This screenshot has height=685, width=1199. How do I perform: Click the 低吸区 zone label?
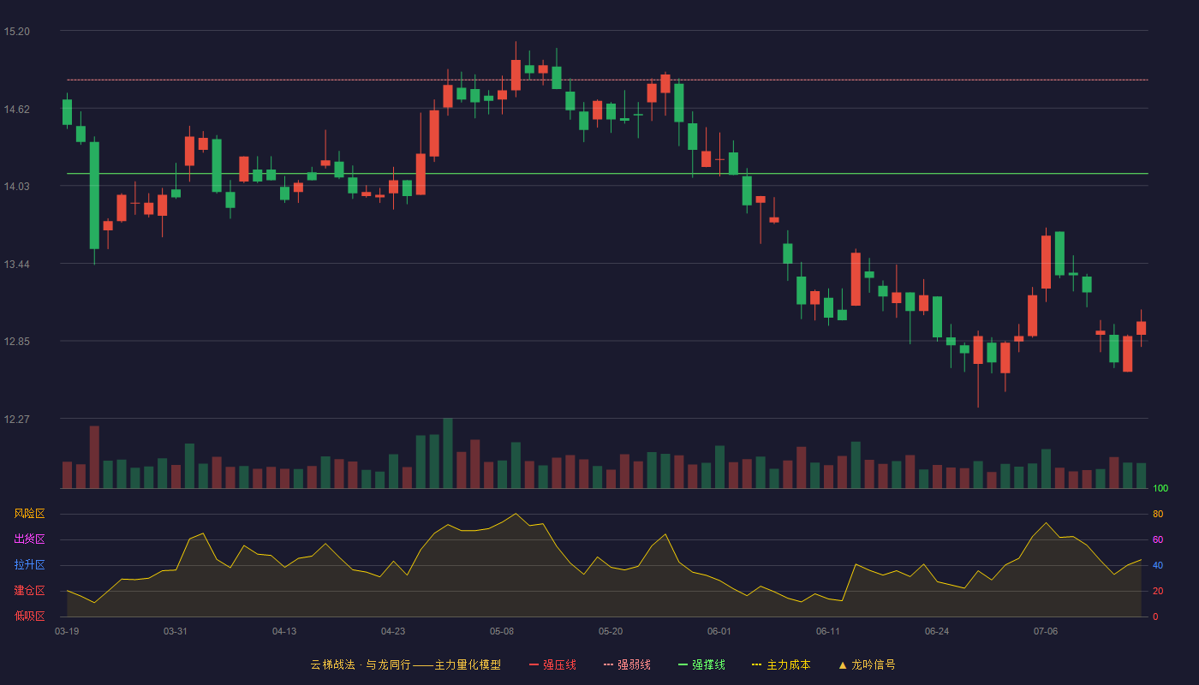tap(29, 616)
